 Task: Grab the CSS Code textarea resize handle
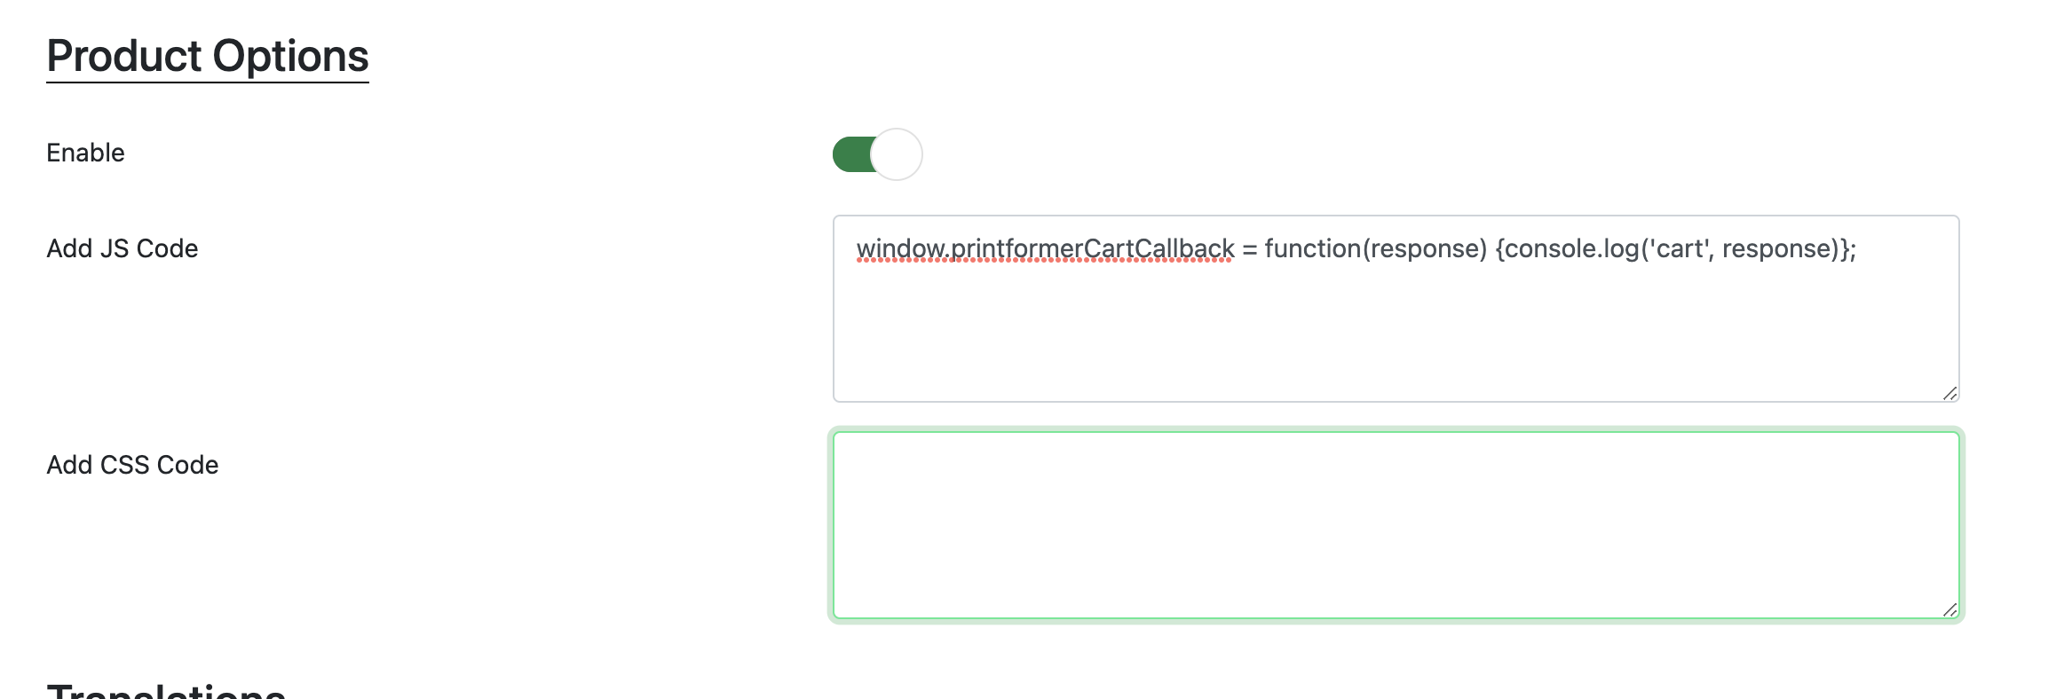1949,609
